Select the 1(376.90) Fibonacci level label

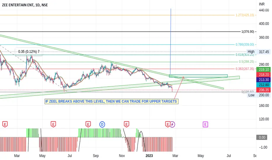click(x=248, y=32)
